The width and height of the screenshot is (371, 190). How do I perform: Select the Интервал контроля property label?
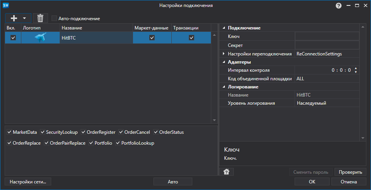[x=248, y=70]
